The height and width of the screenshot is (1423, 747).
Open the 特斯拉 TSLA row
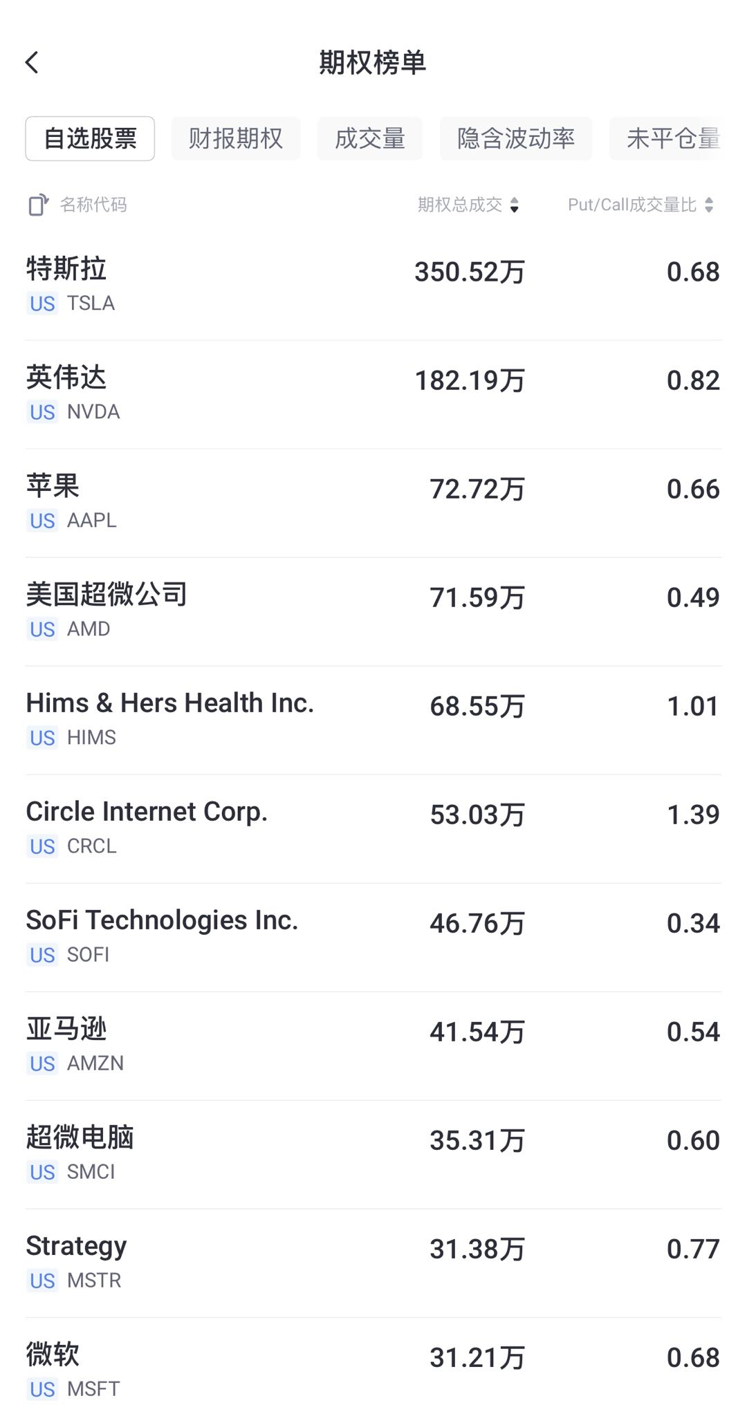pyautogui.click(x=373, y=285)
